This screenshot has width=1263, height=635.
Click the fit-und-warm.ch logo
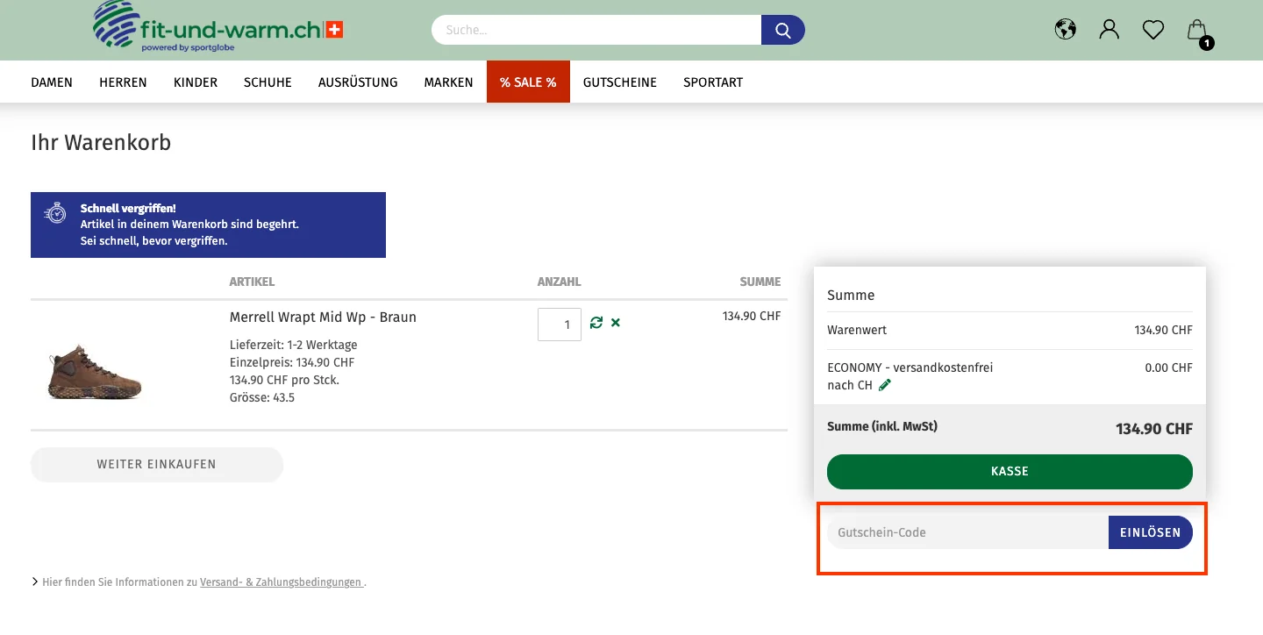(218, 28)
